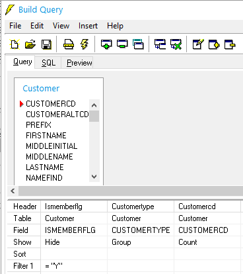The image size is (243, 274).
Task: Click the Customertype header cell
Action: (x=141, y=206)
